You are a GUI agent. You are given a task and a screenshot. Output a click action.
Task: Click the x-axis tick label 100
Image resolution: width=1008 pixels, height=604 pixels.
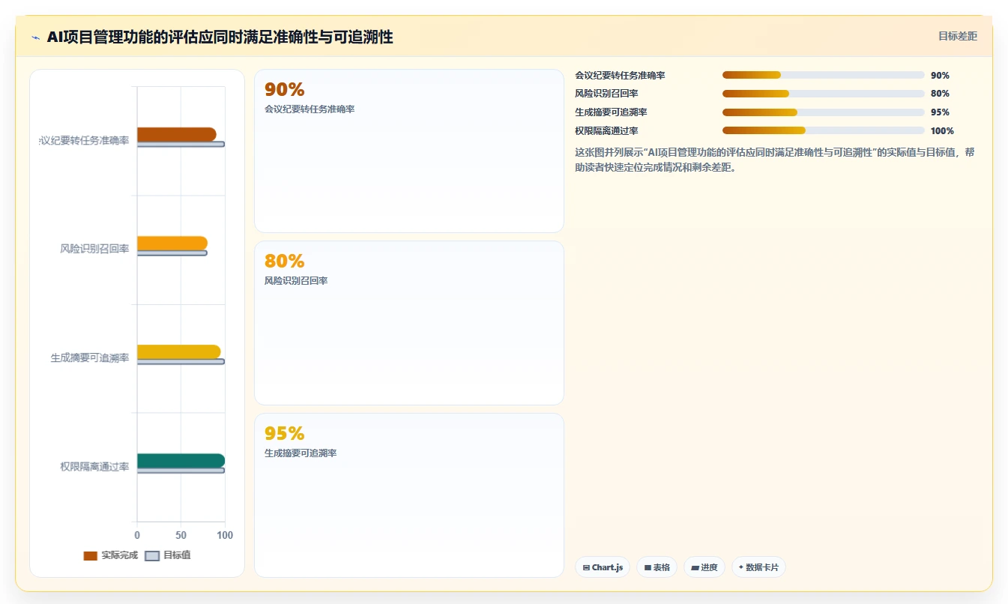click(x=225, y=535)
